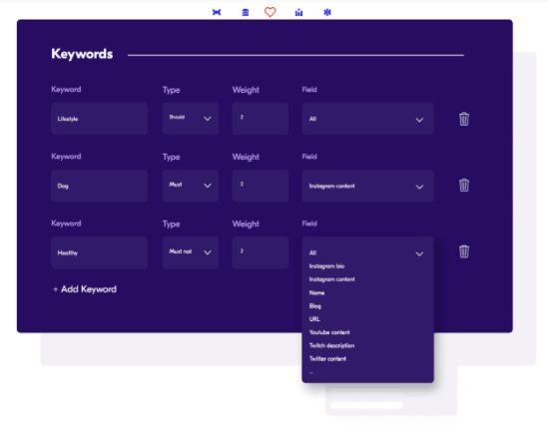Edit the Dog keyword field
The width and height of the screenshot is (549, 427).
coord(100,186)
